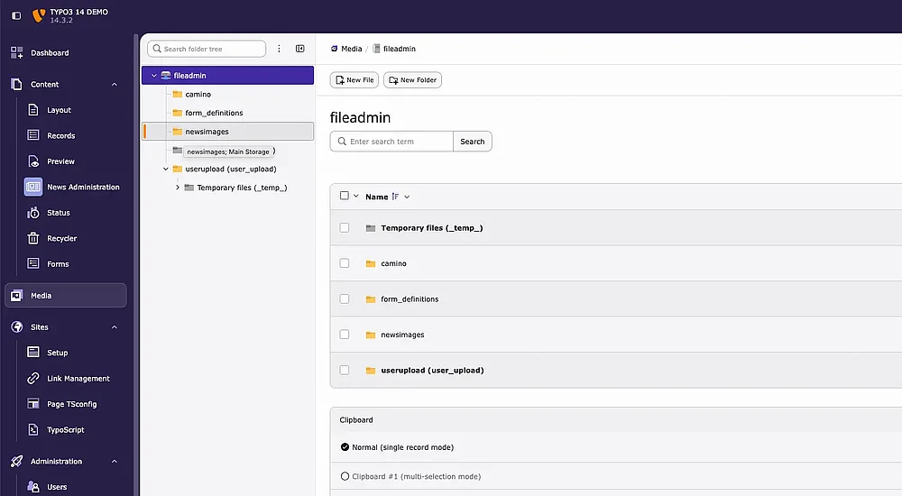902x496 pixels.
Task: Focus the Search folder tree field
Action: pos(207,49)
